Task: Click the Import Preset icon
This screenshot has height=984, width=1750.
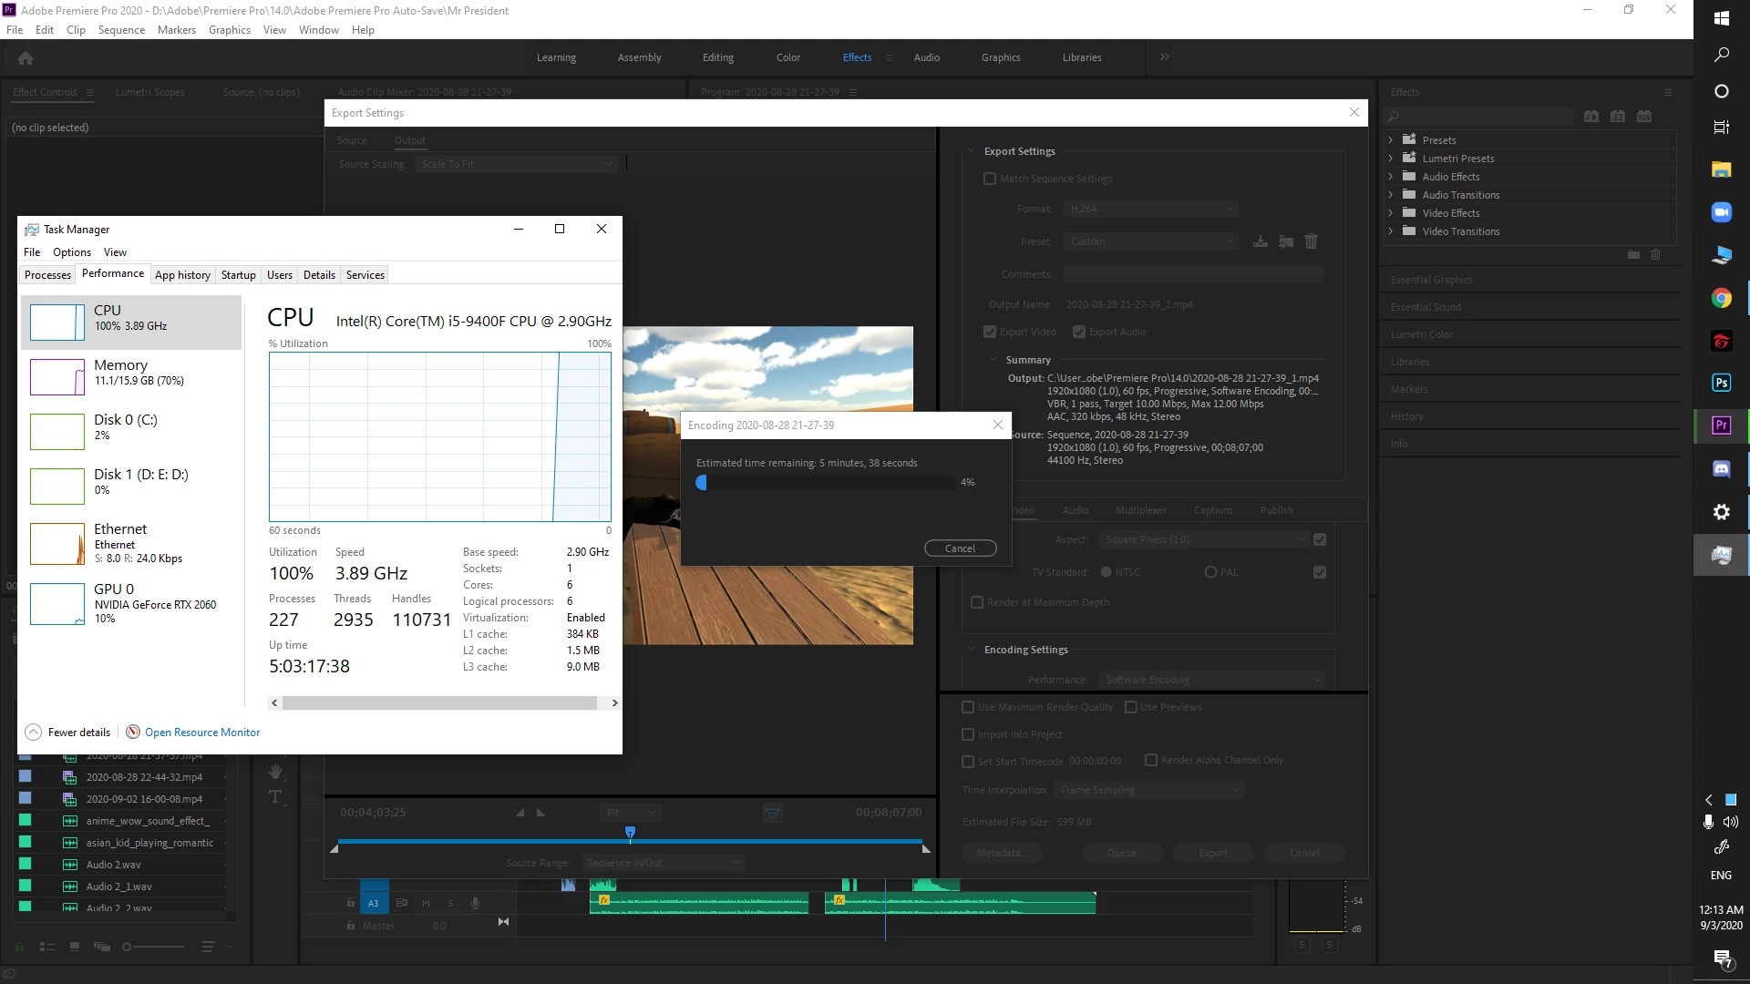Action: click(1286, 241)
